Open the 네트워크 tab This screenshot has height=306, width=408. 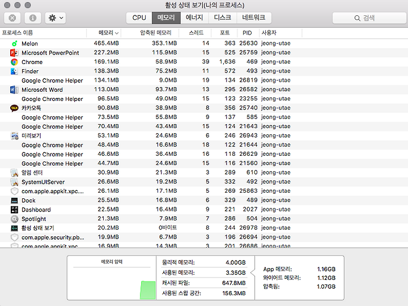[254, 18]
